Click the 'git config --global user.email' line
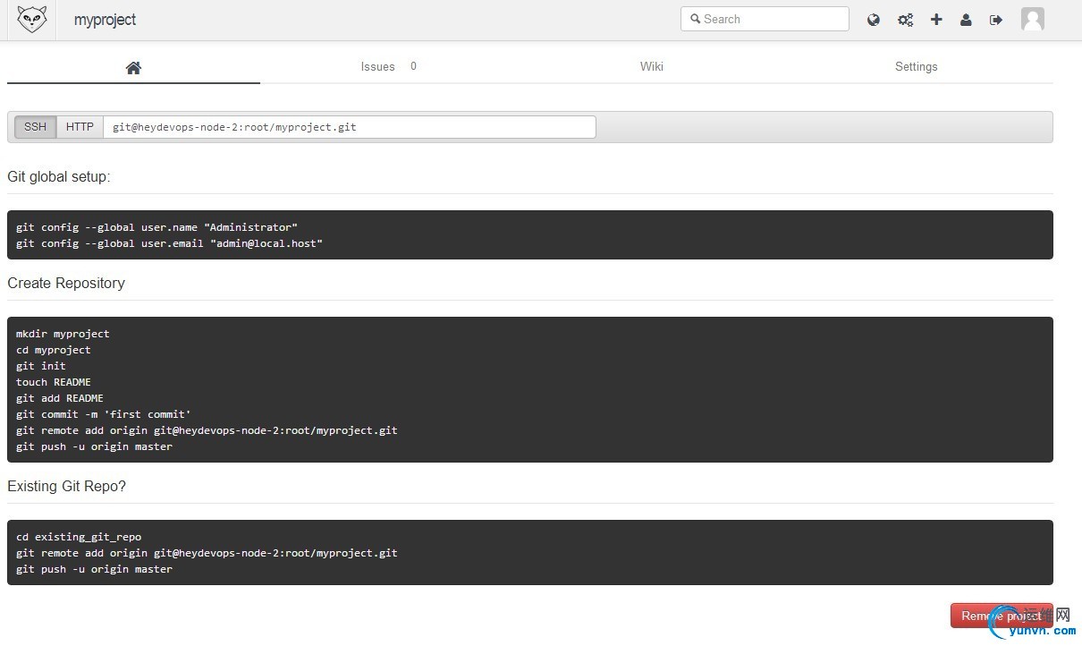The width and height of the screenshot is (1082, 646). coord(169,243)
